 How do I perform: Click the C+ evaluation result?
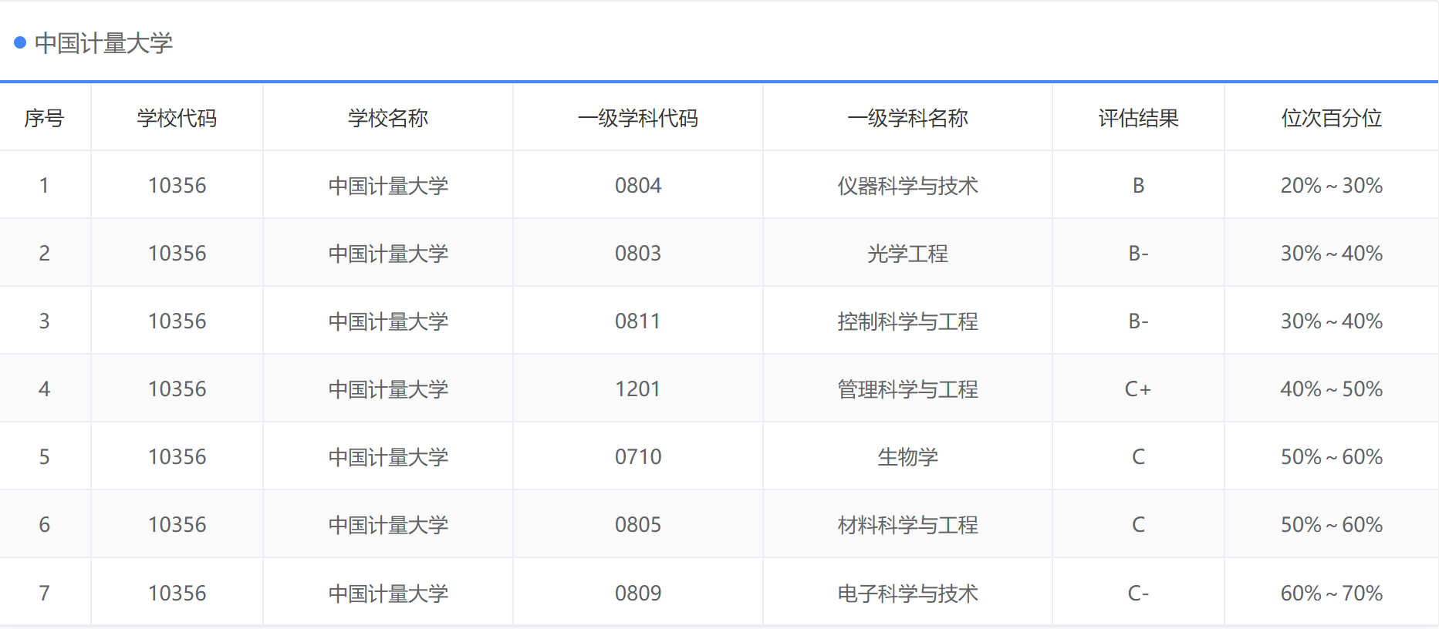tap(1138, 389)
